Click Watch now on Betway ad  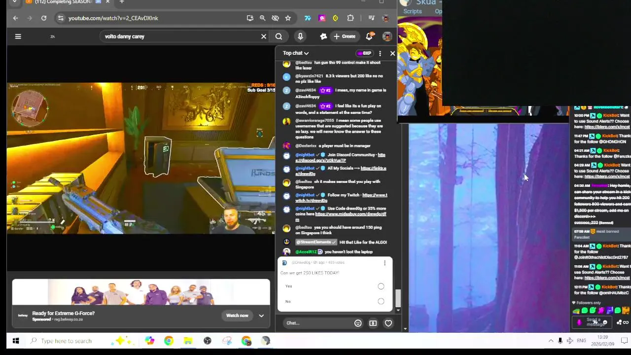tap(237, 316)
